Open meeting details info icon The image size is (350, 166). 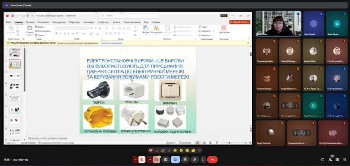[323, 160]
